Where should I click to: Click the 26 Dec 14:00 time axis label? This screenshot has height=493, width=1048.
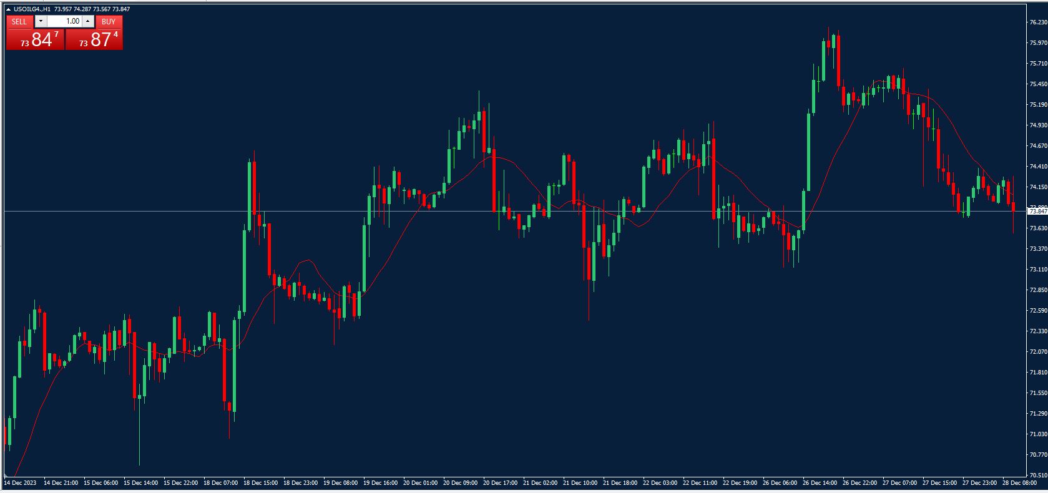coord(820,483)
